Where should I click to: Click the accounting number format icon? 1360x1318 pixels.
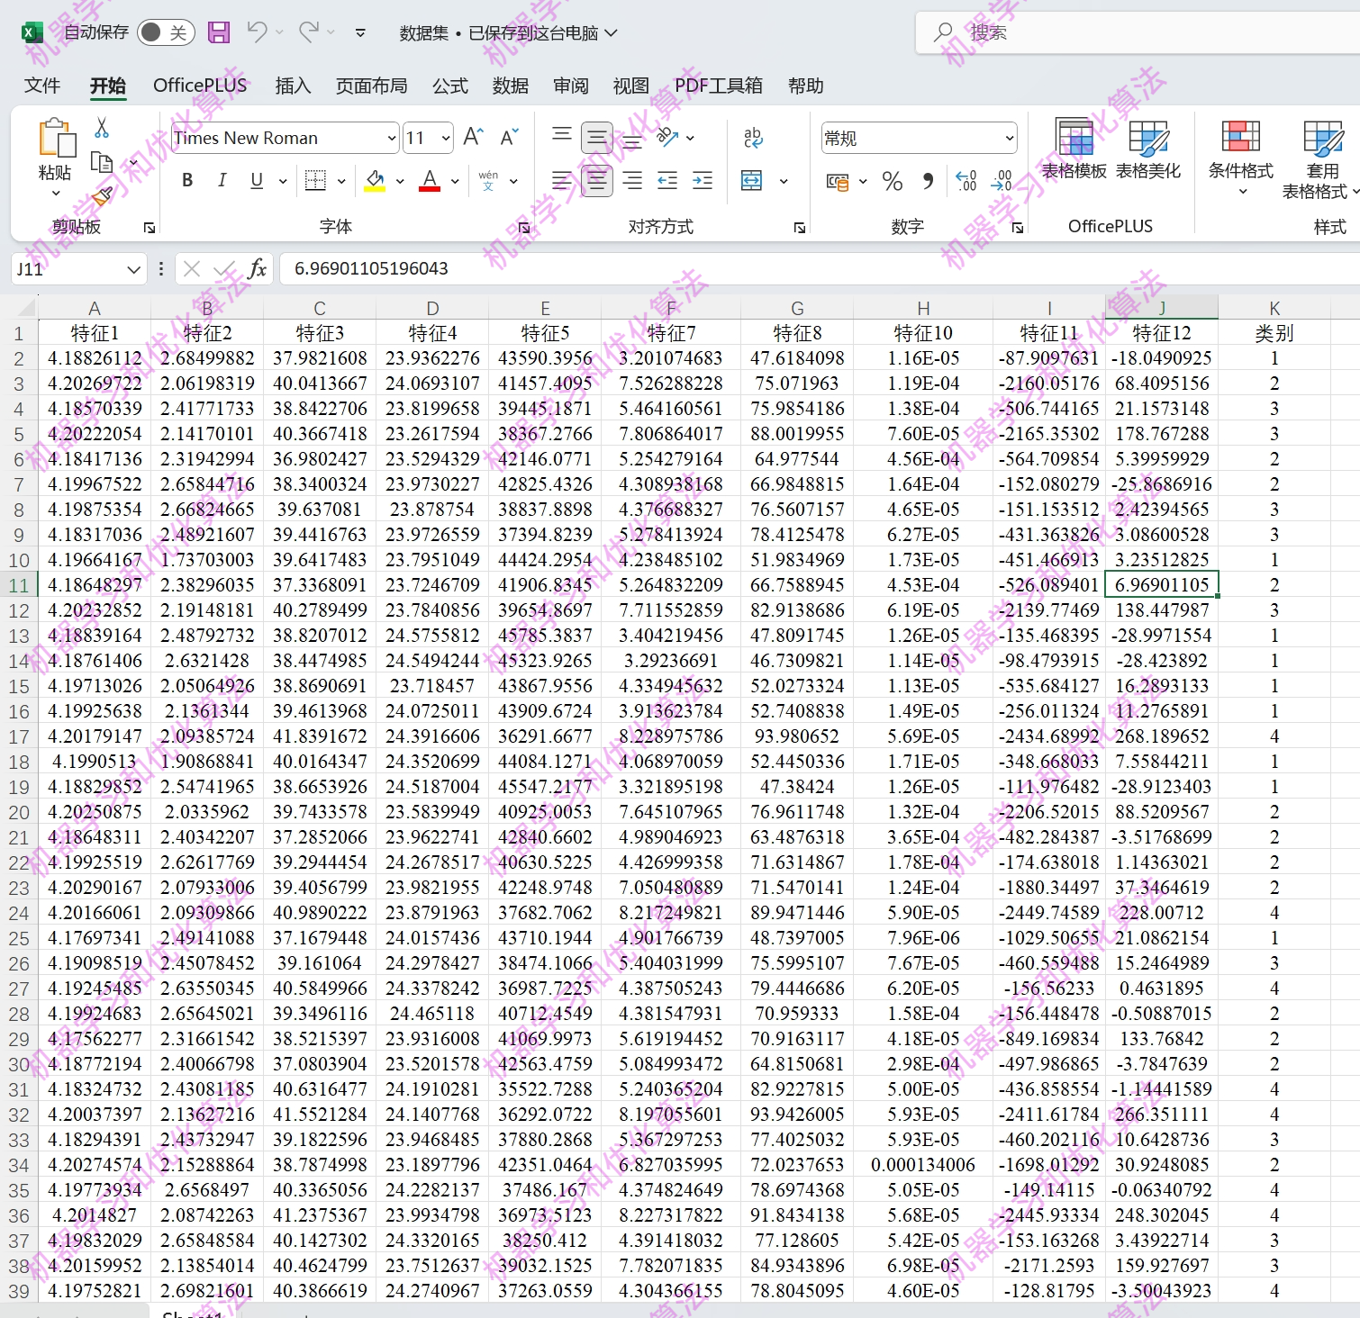838,182
